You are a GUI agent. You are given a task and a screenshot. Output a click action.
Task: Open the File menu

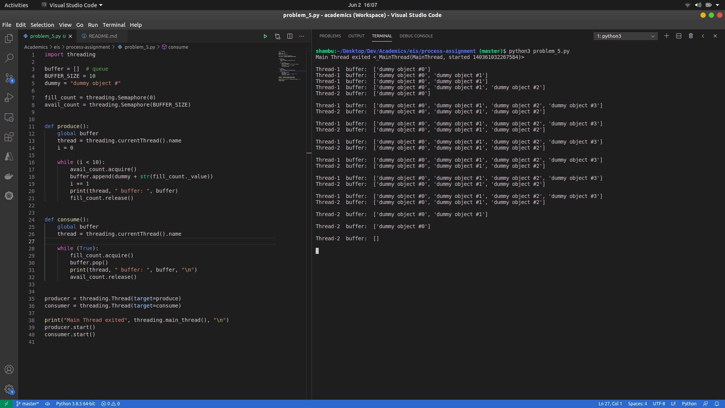pos(7,25)
